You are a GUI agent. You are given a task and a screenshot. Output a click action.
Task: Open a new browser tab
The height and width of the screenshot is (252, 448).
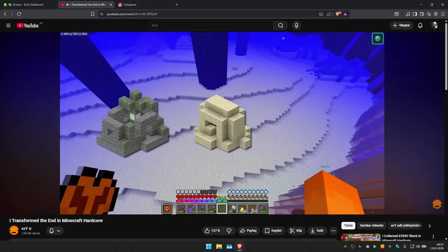pyautogui.click(x=177, y=5)
